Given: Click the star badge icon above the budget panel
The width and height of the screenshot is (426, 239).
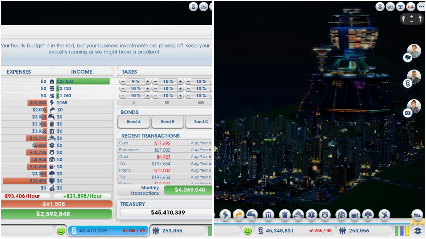Looking at the screenshot, I should point(204,6).
